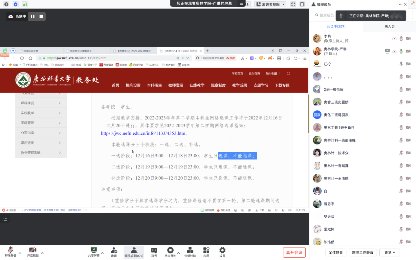Open meeting Settings gear icon
The width and height of the screenshot is (416, 260).
222,250
